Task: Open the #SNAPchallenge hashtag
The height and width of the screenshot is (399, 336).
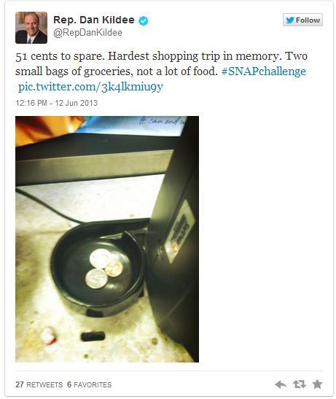Action: pos(264,71)
